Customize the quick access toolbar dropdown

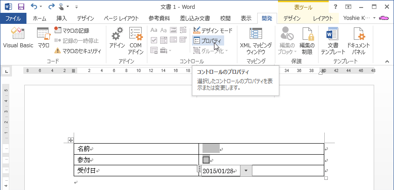(x=77, y=7)
